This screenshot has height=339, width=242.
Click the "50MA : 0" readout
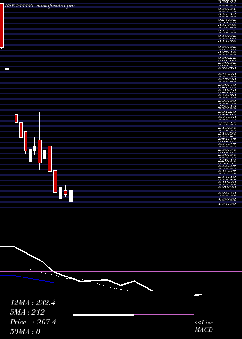tap(25, 332)
